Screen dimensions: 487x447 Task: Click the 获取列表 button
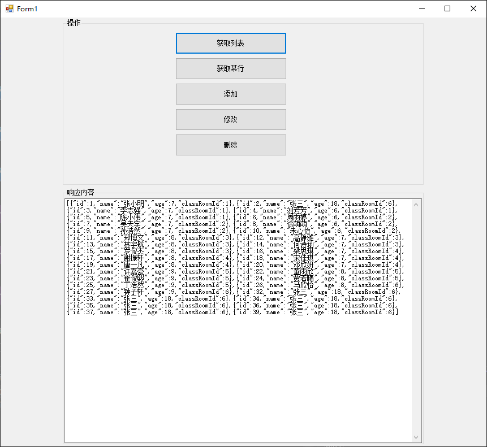pyautogui.click(x=231, y=43)
